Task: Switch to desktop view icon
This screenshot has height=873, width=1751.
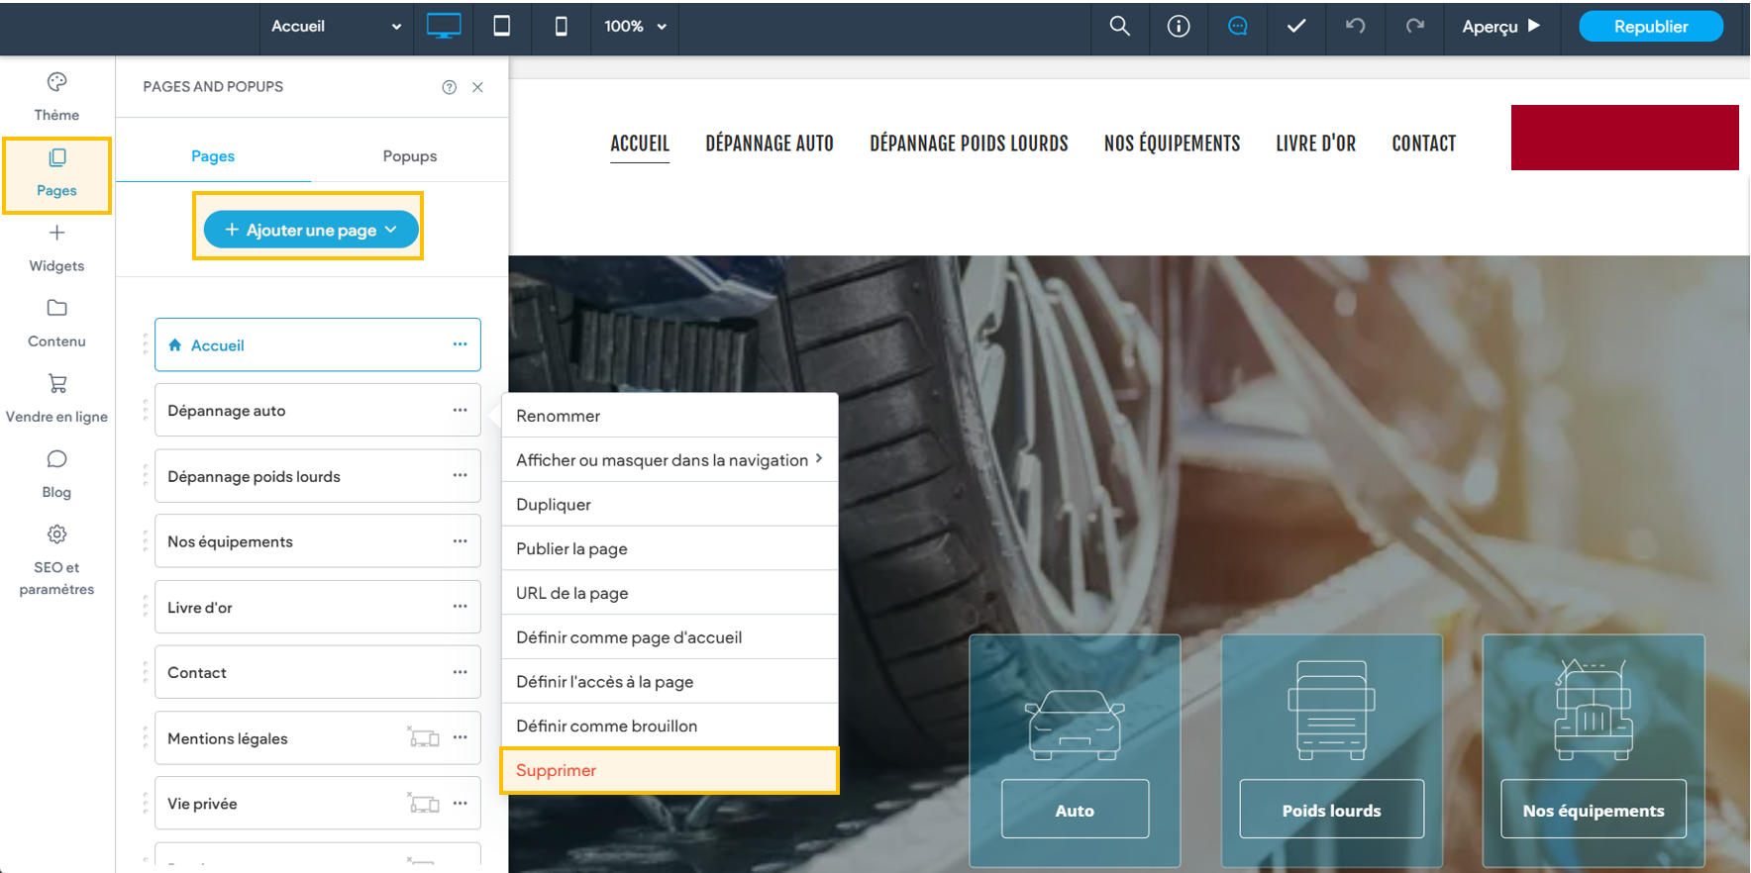Action: [x=444, y=27]
